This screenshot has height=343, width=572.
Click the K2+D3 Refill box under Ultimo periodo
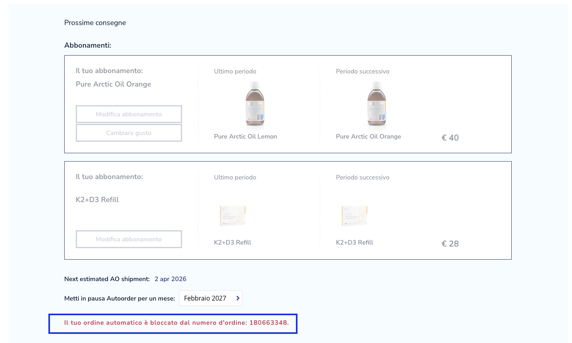coord(233,216)
